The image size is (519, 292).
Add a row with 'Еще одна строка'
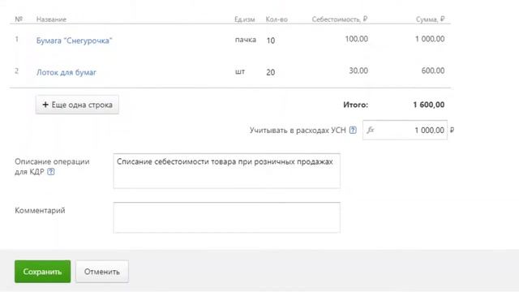coord(78,105)
